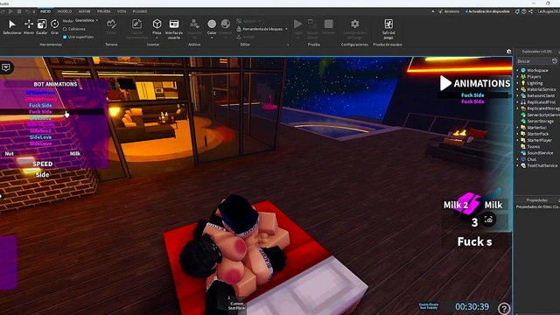Expand the StarterGui tree node

pyautogui.click(x=517, y=128)
